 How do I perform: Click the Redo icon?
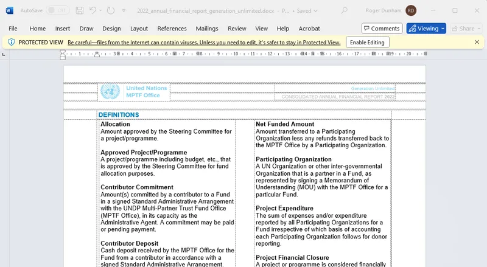coord(111,10)
